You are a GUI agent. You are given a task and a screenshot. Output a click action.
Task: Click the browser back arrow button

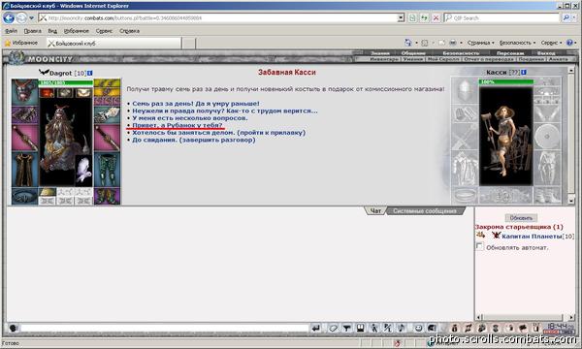[9, 17]
